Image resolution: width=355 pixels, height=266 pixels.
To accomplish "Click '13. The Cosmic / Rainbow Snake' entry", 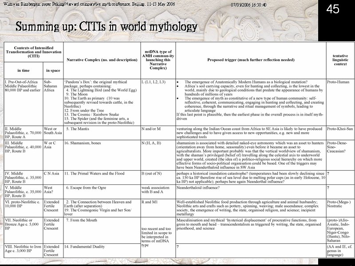I will (91, 114).
